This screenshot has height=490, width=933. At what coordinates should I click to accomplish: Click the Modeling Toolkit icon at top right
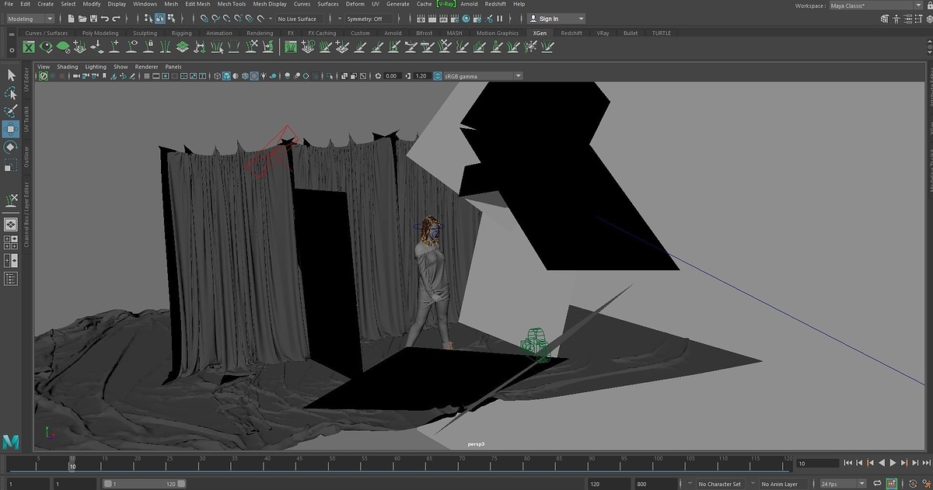click(x=886, y=19)
